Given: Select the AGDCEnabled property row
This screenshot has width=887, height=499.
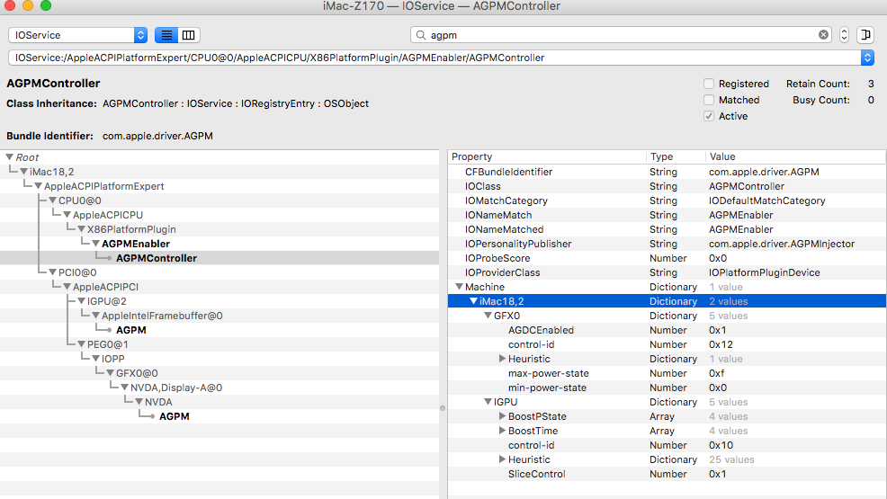Looking at the screenshot, I should [x=667, y=330].
